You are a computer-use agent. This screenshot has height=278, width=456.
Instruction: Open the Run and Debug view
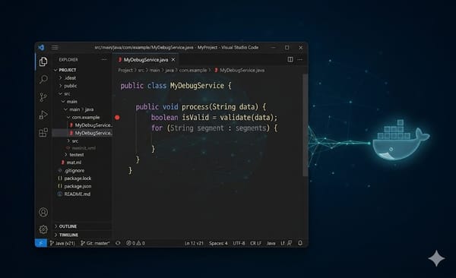coord(43,115)
